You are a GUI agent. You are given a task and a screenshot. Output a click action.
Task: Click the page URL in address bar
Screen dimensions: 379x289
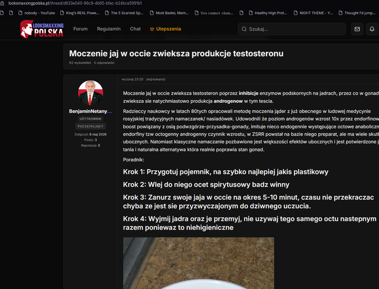tap(75, 3)
